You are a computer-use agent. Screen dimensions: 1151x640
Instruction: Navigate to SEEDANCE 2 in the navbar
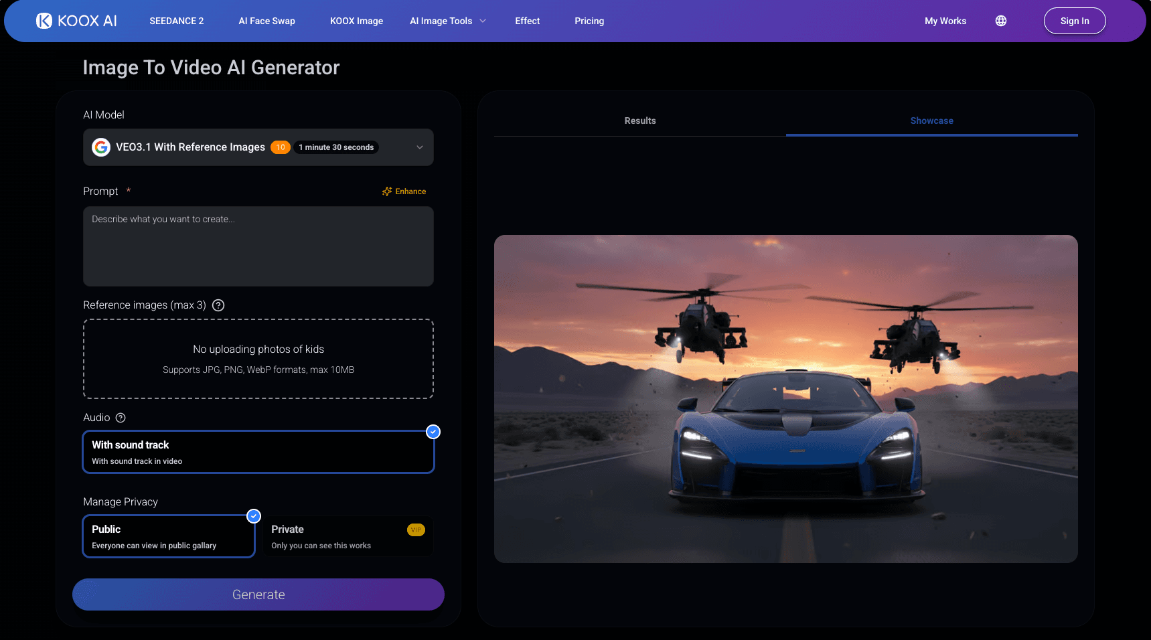coord(176,21)
